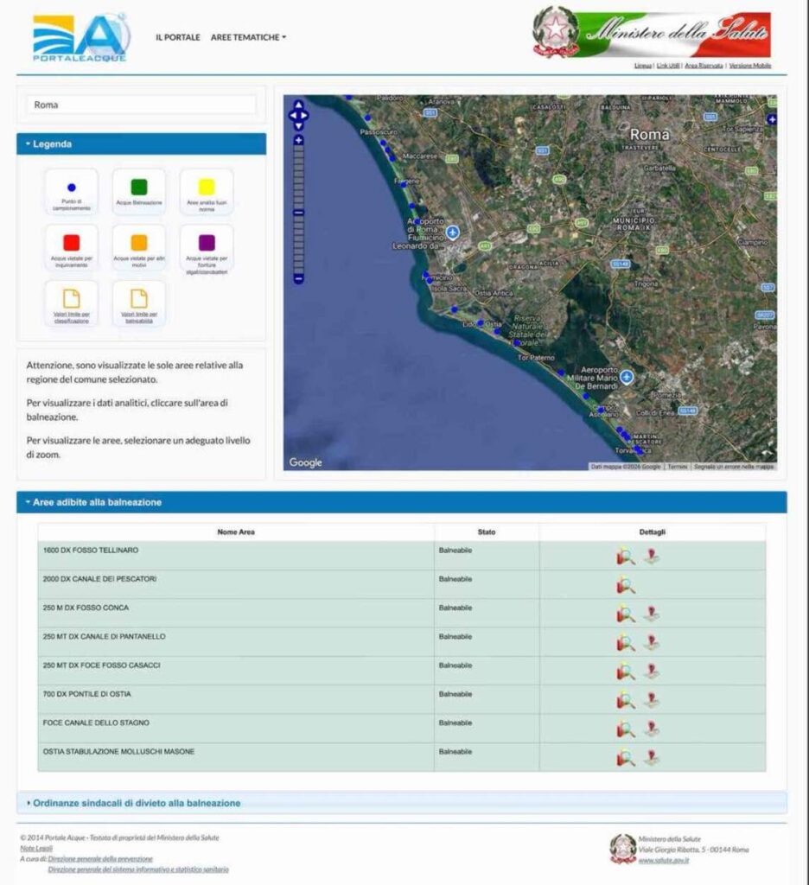
Task: Pin 250 MT DX FOCE FOSSO CASACCI on map
Action: pyautogui.click(x=652, y=672)
